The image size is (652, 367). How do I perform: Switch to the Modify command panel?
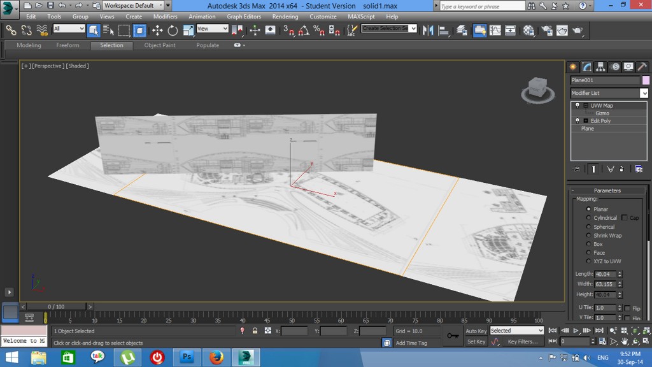tap(586, 66)
